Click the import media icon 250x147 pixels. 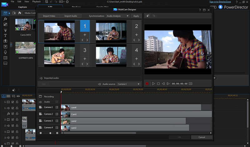(14, 13)
